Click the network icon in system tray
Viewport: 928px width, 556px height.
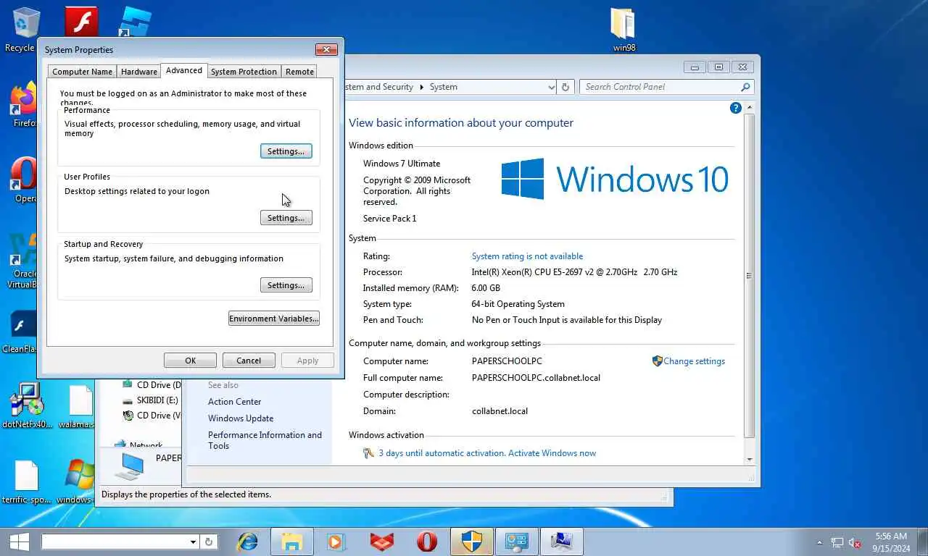click(x=837, y=542)
